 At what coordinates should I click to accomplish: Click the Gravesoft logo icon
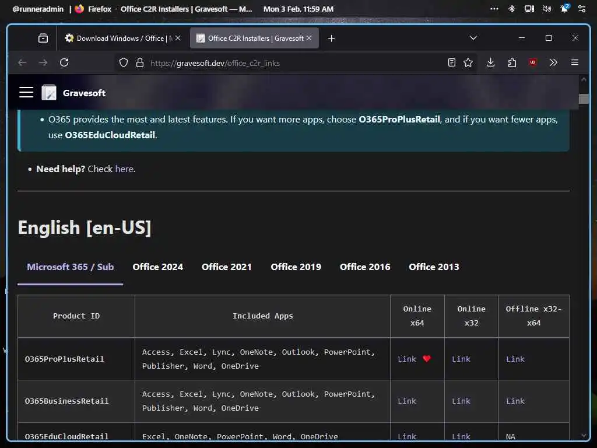click(x=49, y=93)
